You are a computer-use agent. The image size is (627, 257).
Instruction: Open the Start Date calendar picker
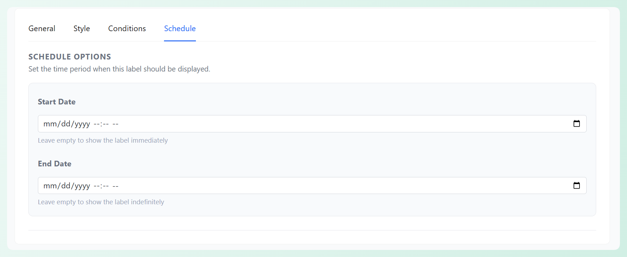click(576, 124)
